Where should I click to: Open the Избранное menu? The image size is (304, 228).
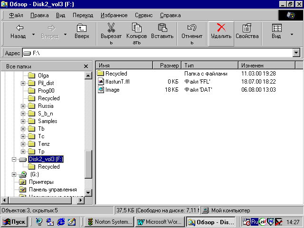[114, 15]
